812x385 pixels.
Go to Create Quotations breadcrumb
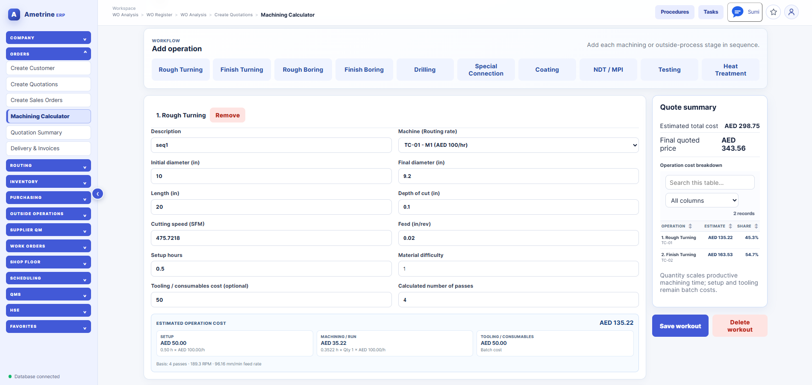click(233, 15)
